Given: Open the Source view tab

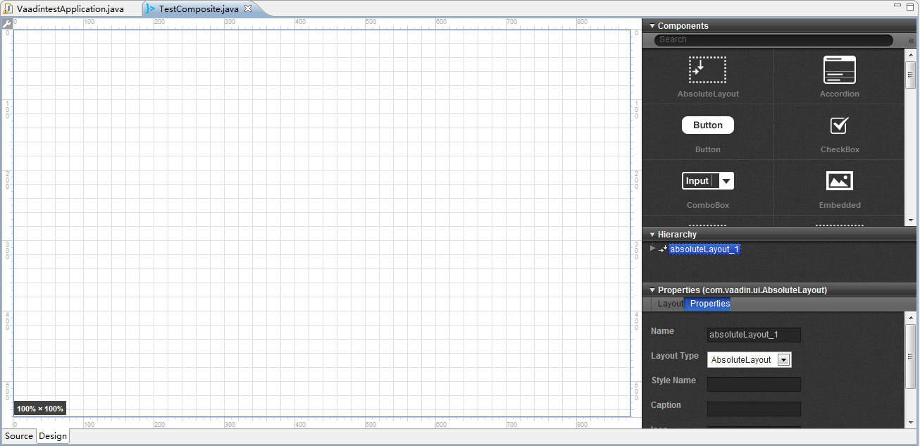Looking at the screenshot, I should [19, 436].
